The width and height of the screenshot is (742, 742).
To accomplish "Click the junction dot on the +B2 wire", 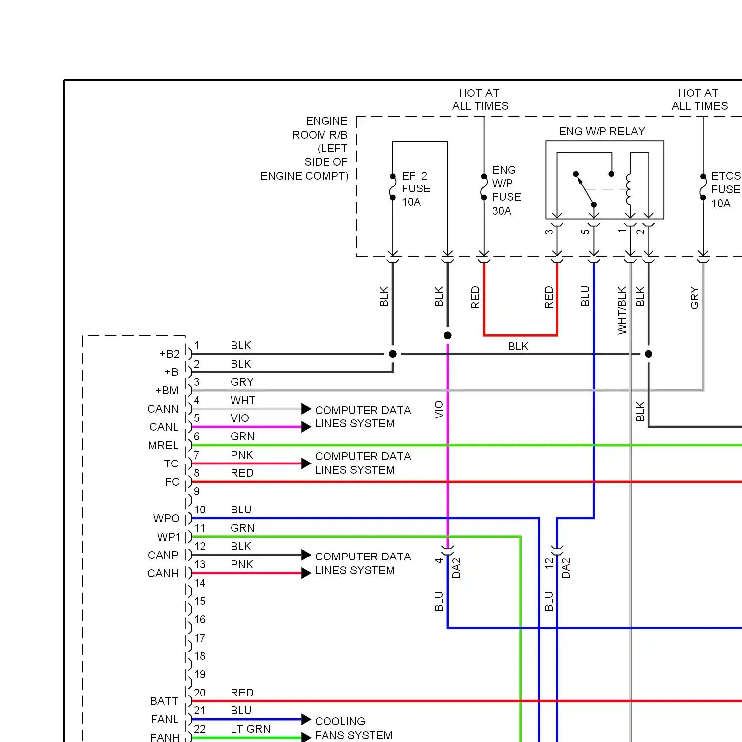I will pos(393,354).
